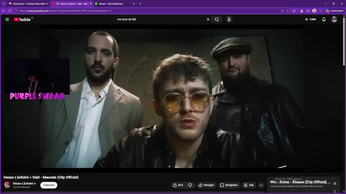Screen dimensions: 346x194
Task: Like the video with thumbs up
Action: [178, 185]
